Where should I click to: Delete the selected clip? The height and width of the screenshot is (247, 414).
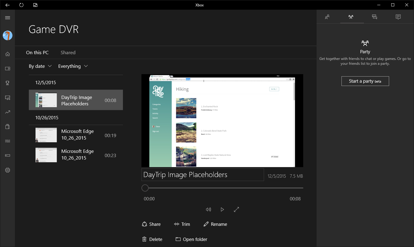[x=152, y=239]
